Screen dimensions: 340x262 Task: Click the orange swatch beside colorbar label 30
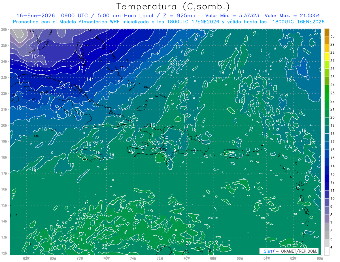click(327, 32)
